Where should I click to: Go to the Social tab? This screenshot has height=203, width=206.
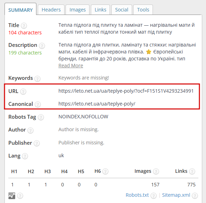tap(122, 10)
